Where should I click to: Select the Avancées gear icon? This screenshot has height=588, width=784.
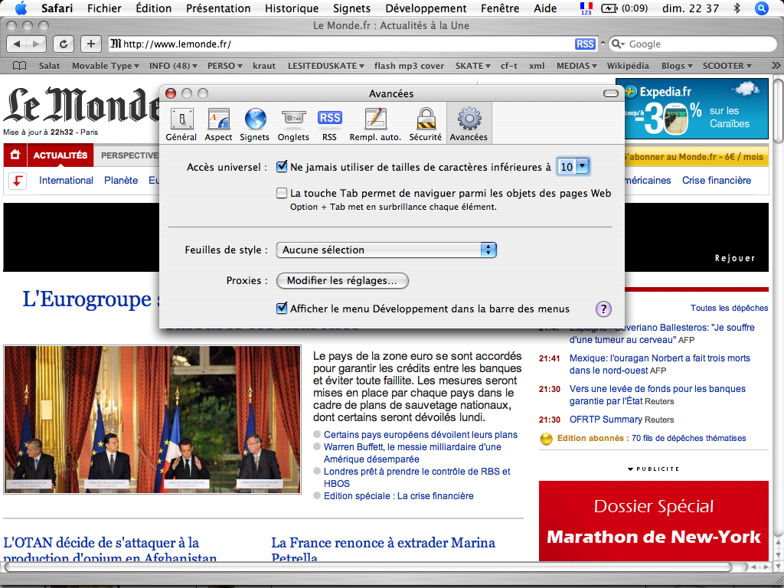point(469,119)
